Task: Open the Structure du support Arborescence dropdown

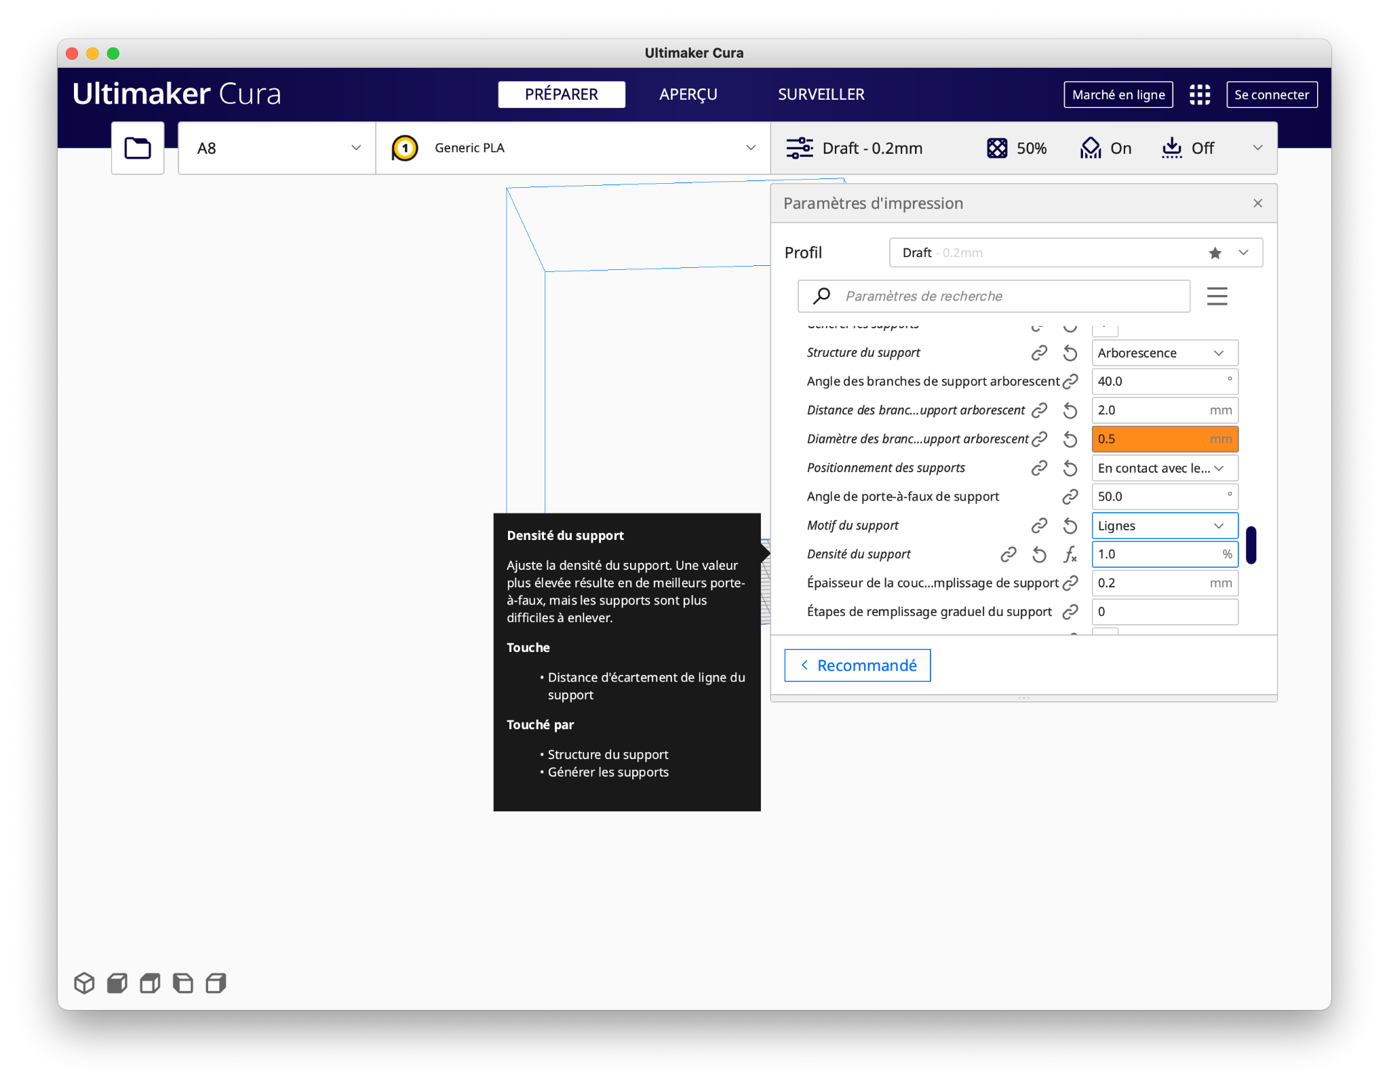Action: click(x=1164, y=353)
